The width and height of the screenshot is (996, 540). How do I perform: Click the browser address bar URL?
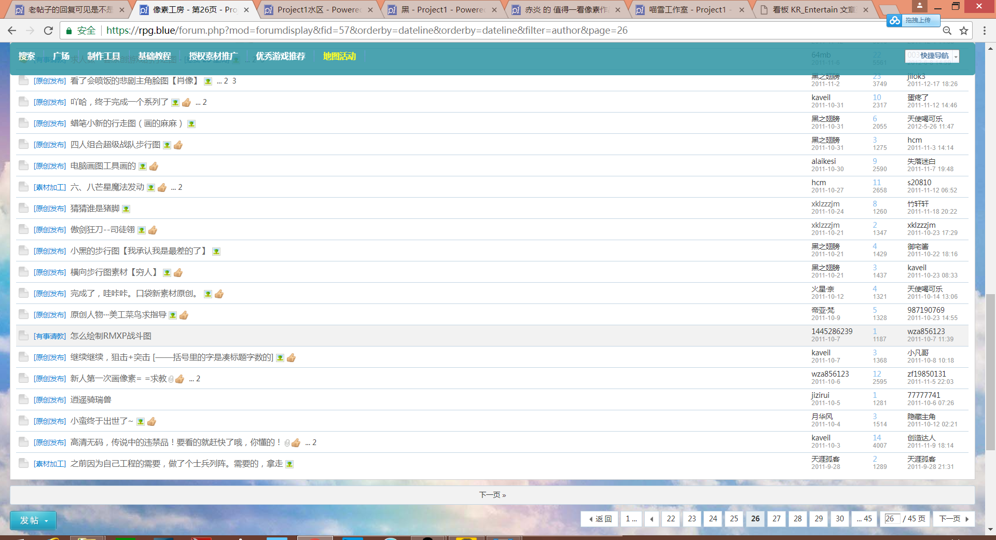(x=367, y=31)
